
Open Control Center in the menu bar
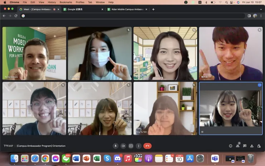[x=232, y=2]
